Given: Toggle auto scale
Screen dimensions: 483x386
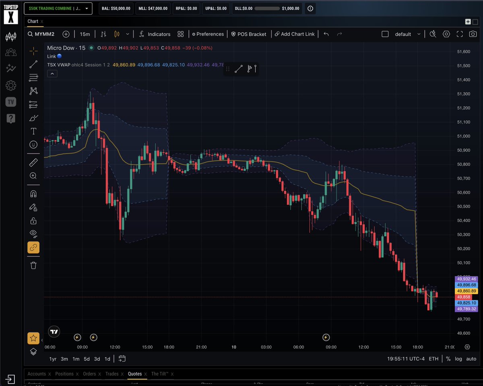Looking at the screenshot, I should 471,359.
